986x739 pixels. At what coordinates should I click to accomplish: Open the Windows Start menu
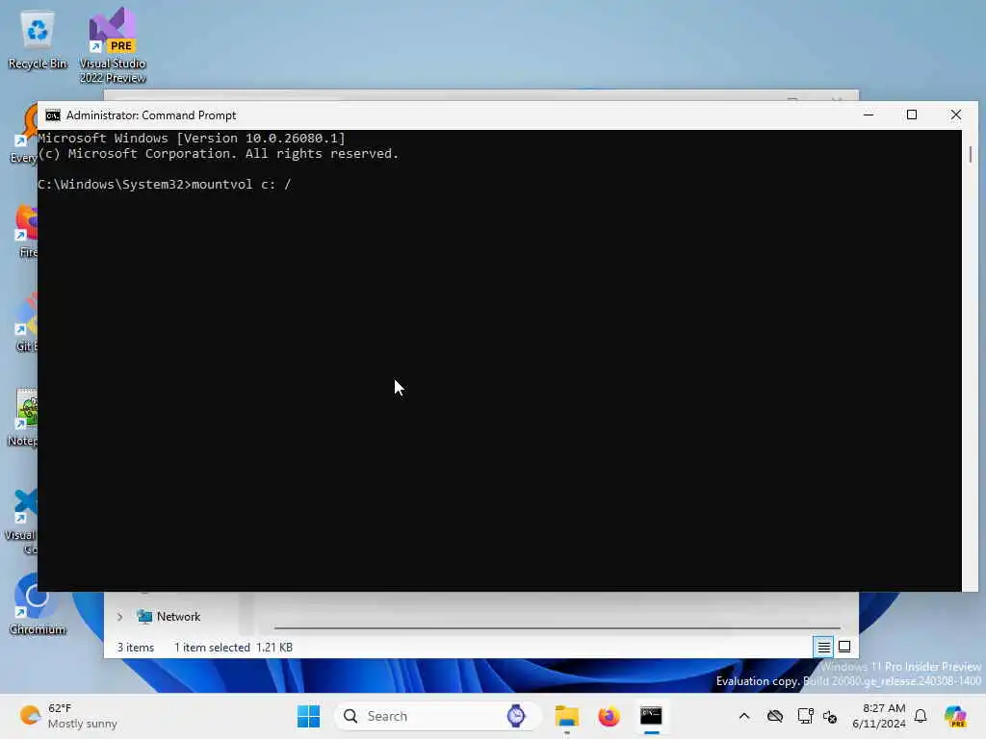(308, 716)
